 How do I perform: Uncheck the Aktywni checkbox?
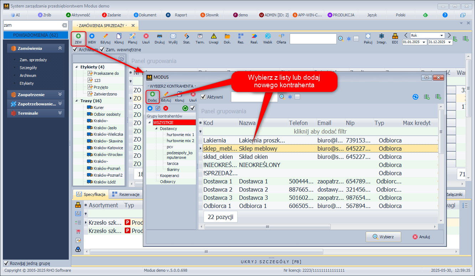[203, 97]
